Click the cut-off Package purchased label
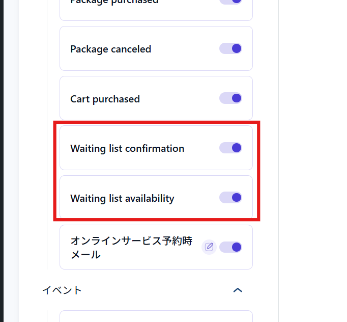Viewport: 347px width, 322px height. [x=114, y=2]
